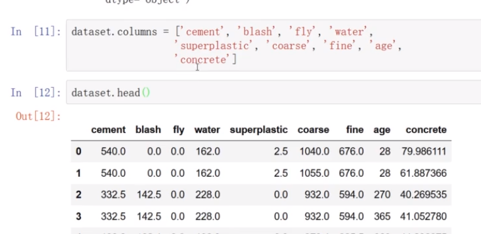Screen dimensions: 481x234
Task: Click the concrete value 79.986111
Action: [x=424, y=151]
